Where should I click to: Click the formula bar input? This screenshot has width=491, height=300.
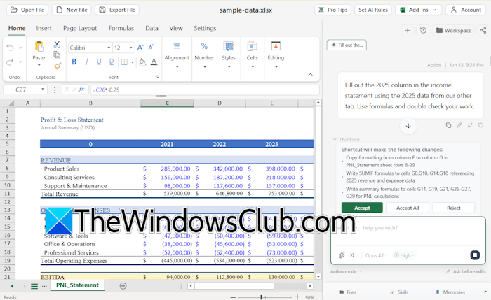tap(205, 90)
